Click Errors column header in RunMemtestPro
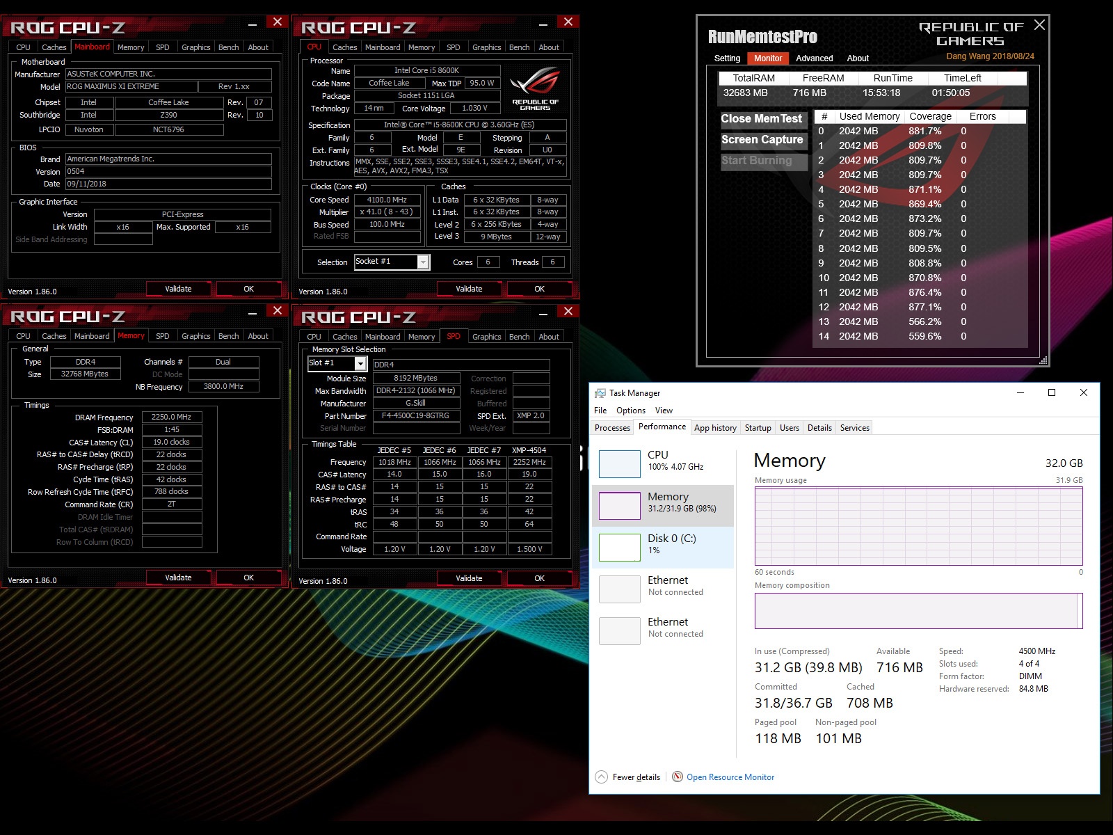This screenshot has width=1113, height=835. [x=982, y=117]
